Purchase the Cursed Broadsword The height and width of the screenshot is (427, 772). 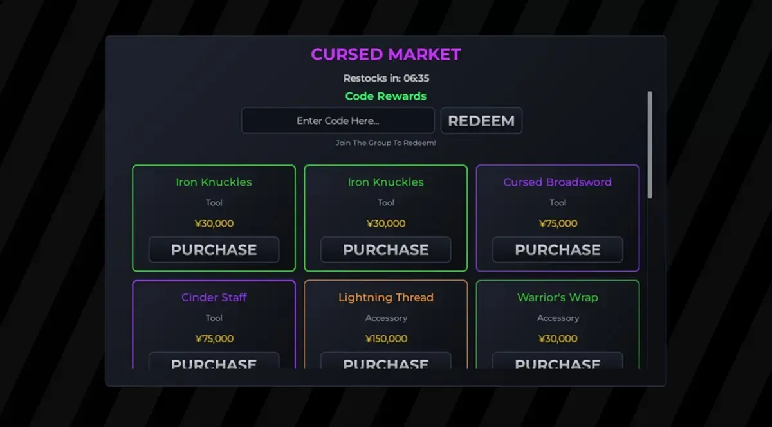point(557,250)
